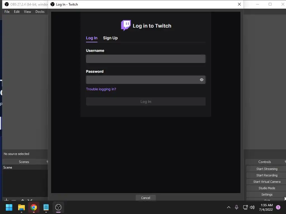Show hidden system tray icons chevron
Viewport: 286px width, 214px height.
[228, 207]
